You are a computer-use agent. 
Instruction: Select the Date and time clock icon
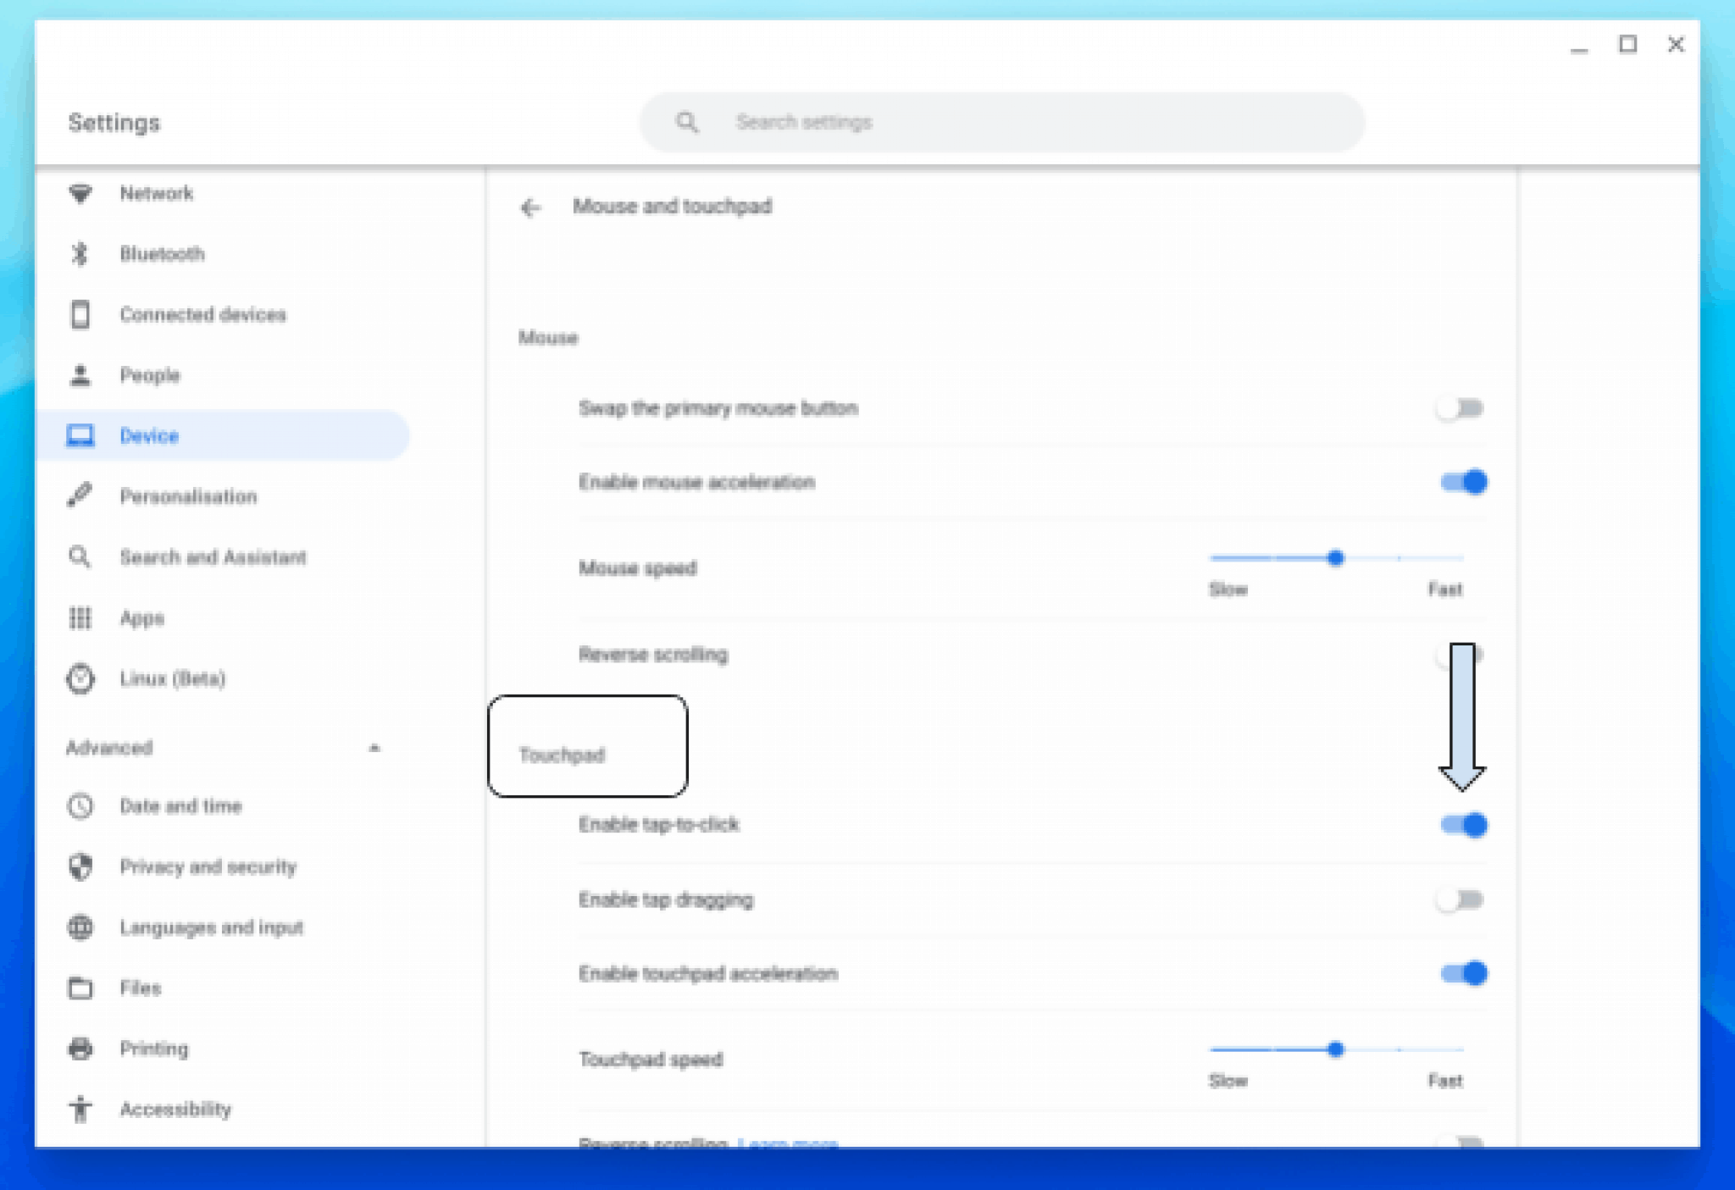(x=80, y=805)
